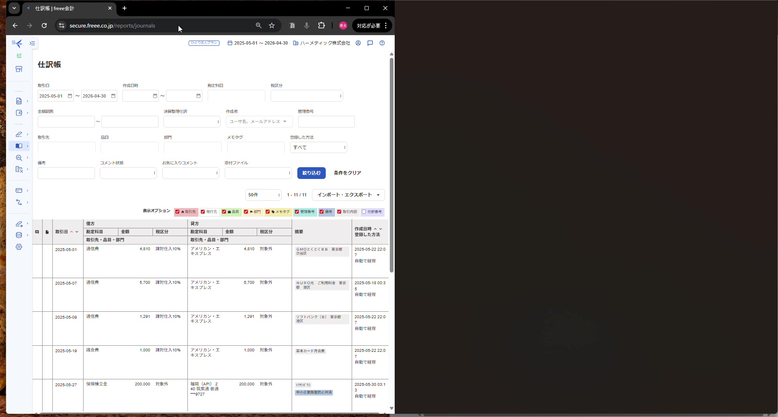Screen dimensions: 778x417
Task: Expand the collapsed sidebar navigation
Action: point(32,43)
